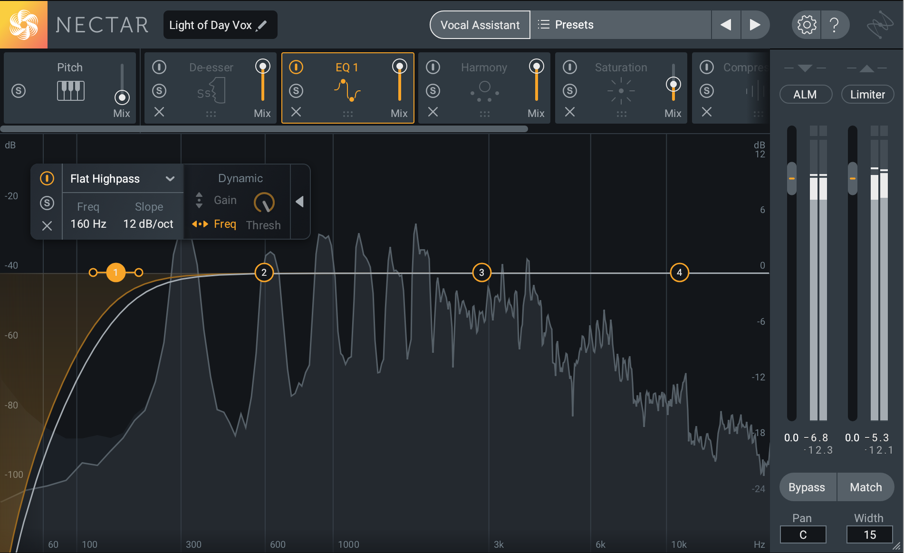Remove the Harmony module with its X

tap(433, 112)
